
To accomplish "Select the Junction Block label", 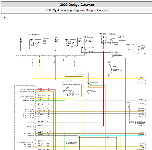I will (x=122, y=38).
